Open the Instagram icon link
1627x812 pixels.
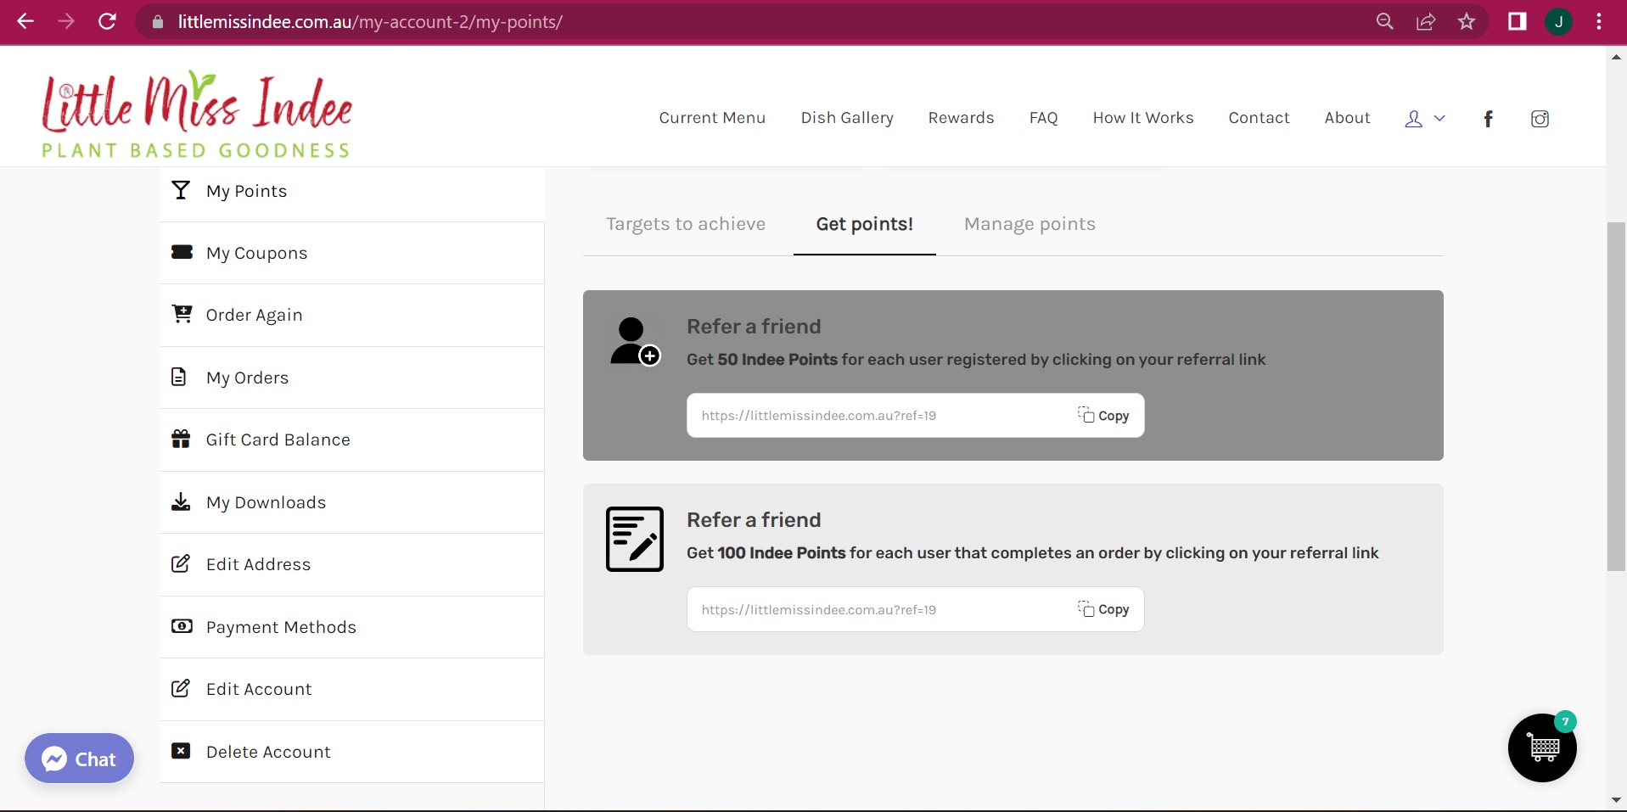click(x=1540, y=119)
